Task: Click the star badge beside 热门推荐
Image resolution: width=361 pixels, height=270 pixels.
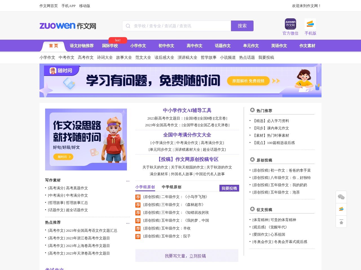Action: [252, 111]
